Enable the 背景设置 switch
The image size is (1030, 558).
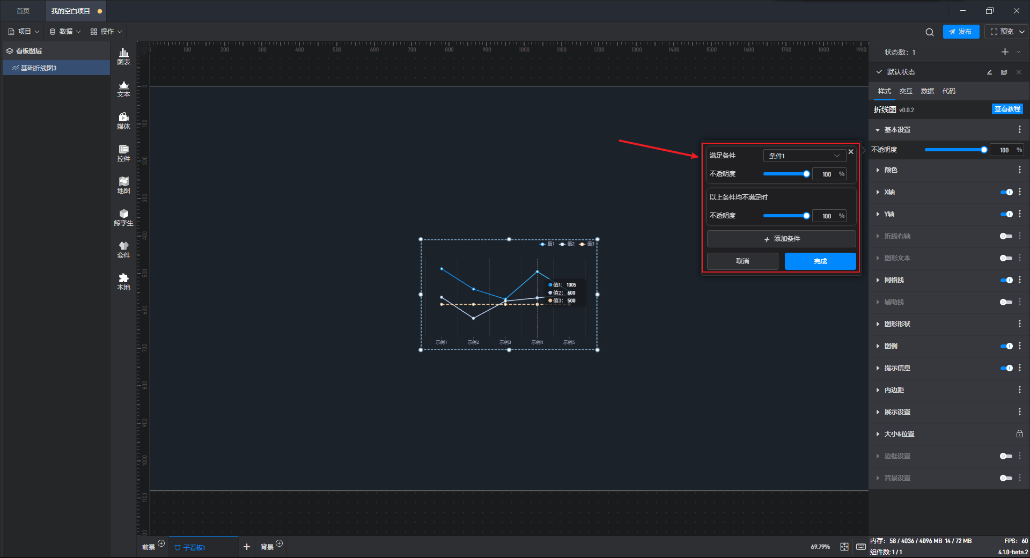click(x=1006, y=478)
